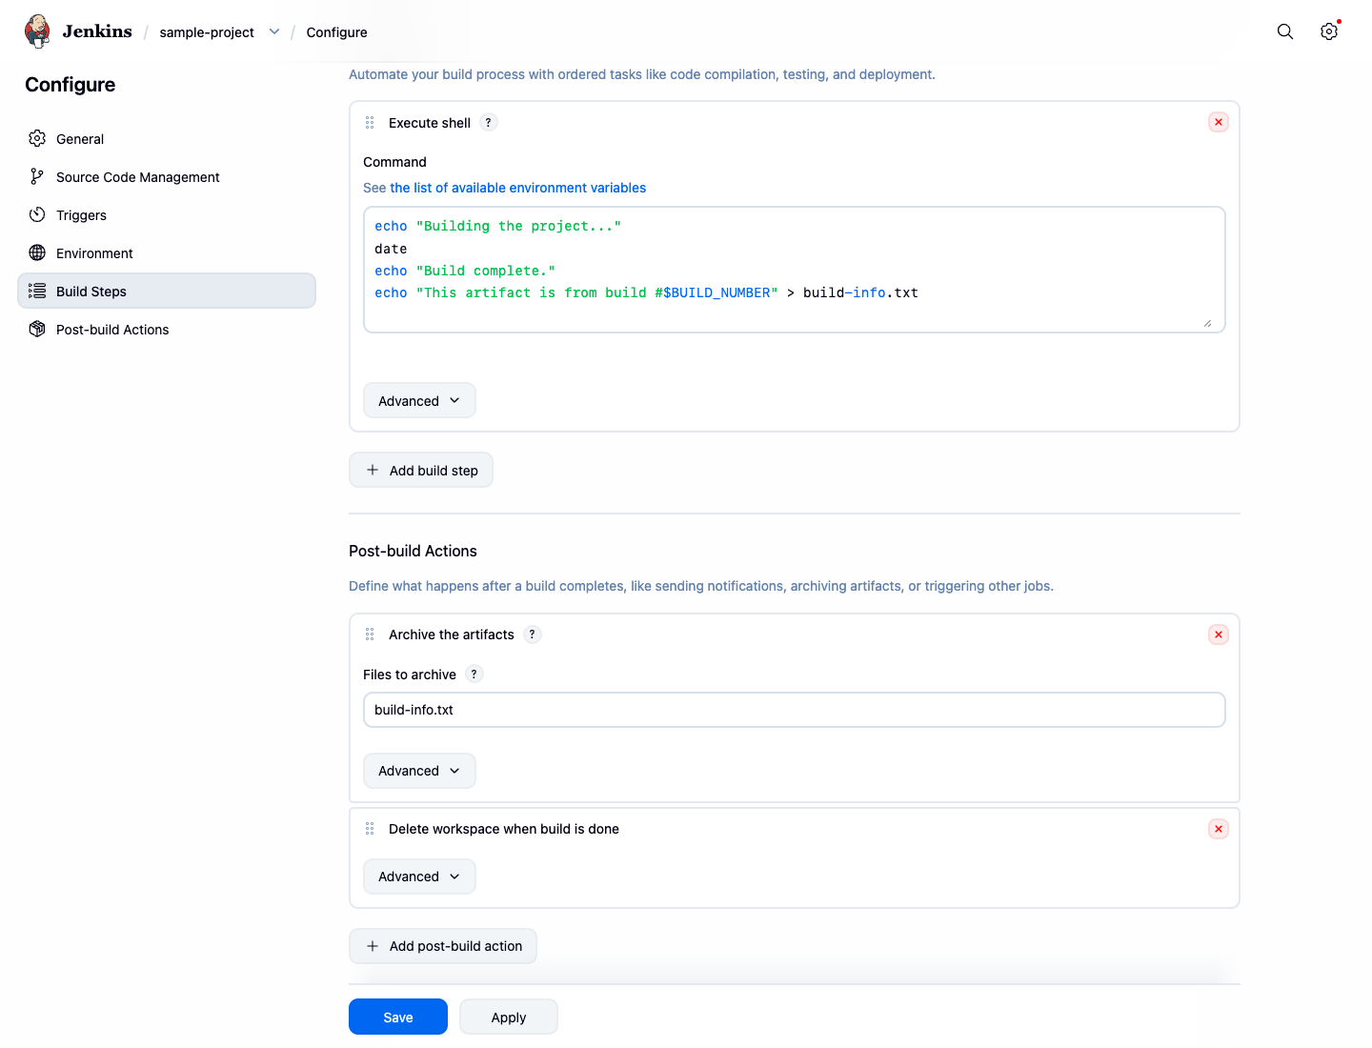Open the Add post-build action menu
Image resolution: width=1372 pixels, height=1048 pixels.
(x=443, y=946)
